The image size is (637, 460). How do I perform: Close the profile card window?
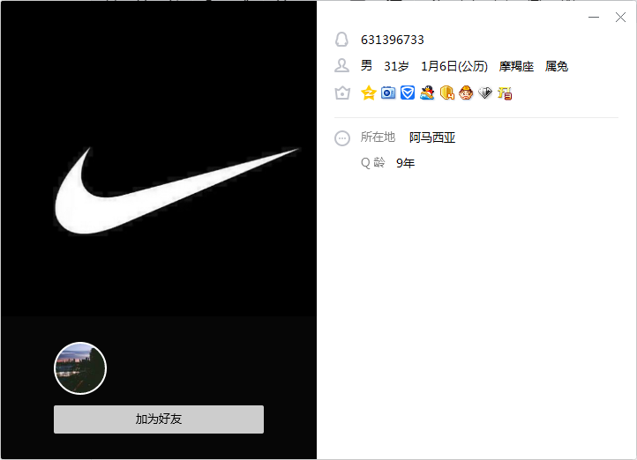[620, 17]
